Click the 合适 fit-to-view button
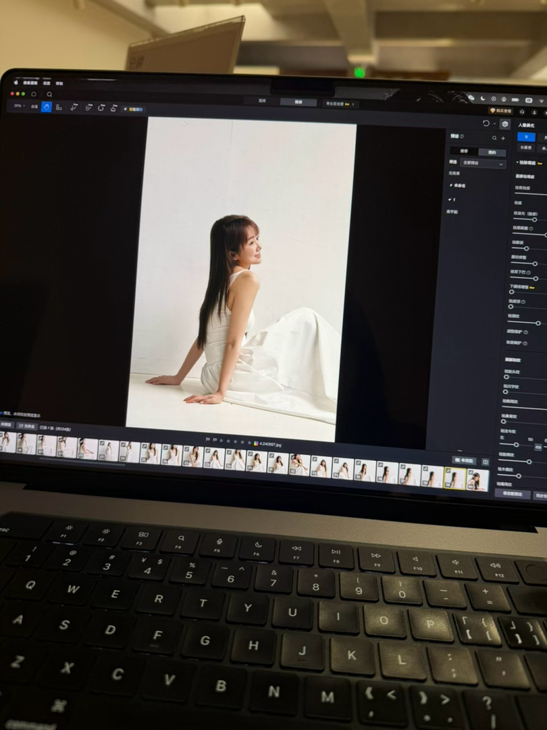The width and height of the screenshot is (547, 730). (x=34, y=107)
